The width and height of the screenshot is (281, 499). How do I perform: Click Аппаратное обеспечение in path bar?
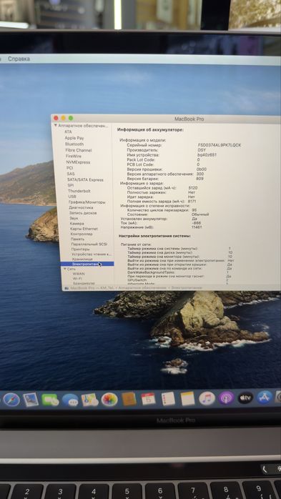[x=142, y=287]
